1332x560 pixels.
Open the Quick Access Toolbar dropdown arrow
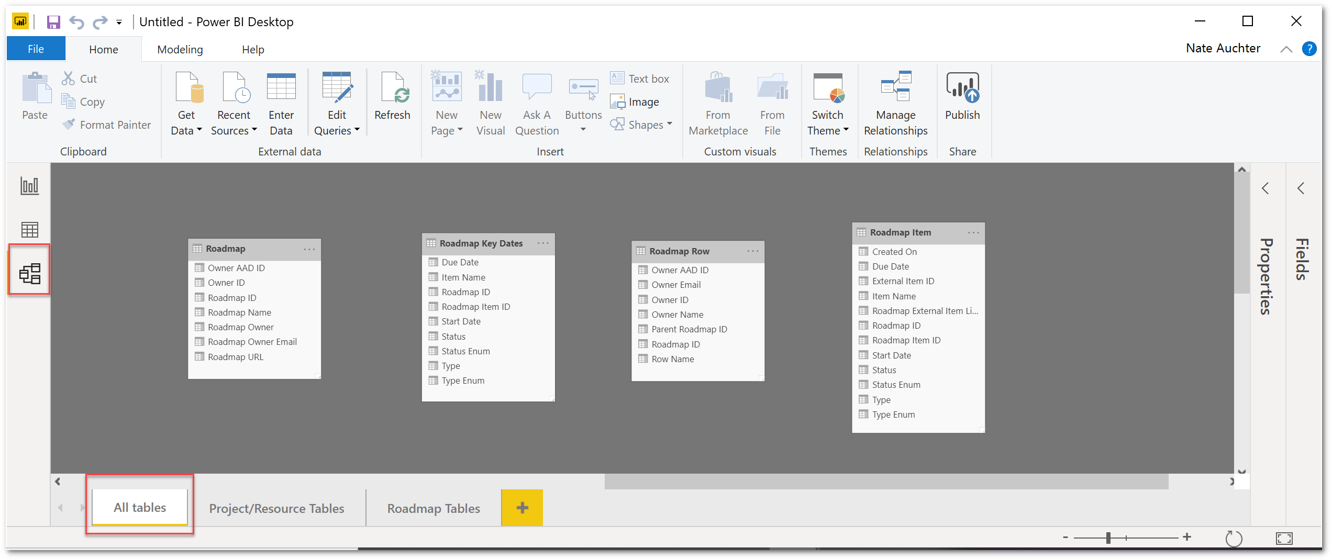tap(119, 23)
